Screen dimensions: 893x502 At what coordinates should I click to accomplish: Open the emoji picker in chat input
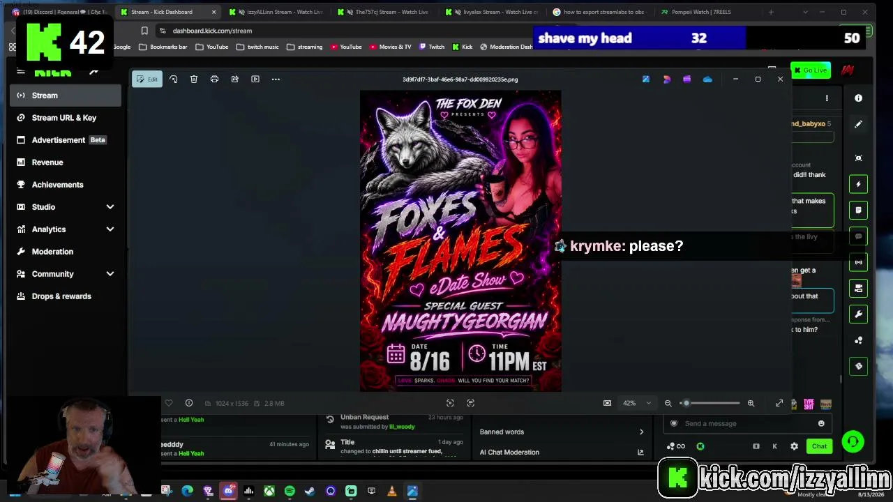pos(821,423)
